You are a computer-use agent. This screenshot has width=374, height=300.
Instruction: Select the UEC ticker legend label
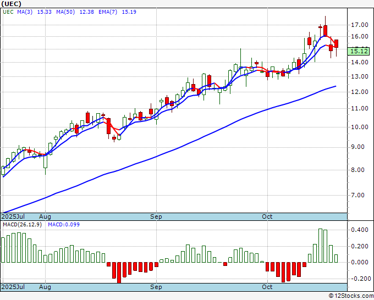8,12
